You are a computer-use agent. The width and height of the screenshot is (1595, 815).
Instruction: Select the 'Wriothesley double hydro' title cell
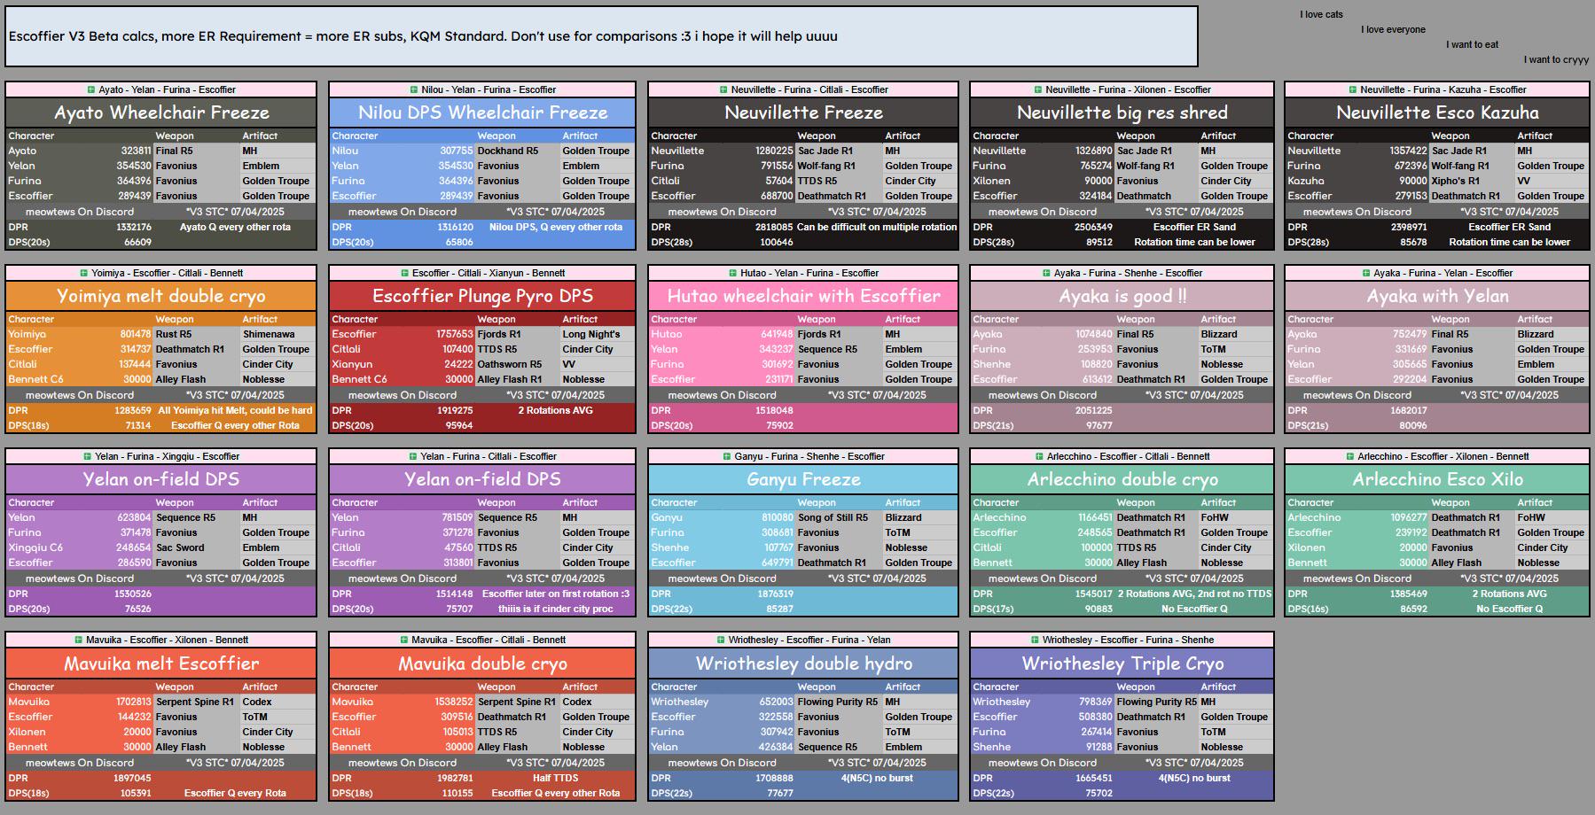[803, 664]
